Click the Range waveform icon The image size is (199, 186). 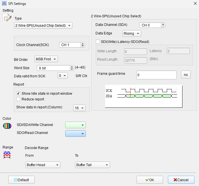(7, 155)
